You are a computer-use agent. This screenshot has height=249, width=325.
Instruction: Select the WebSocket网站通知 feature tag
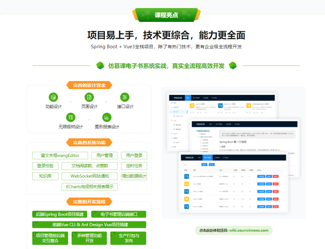point(90,176)
